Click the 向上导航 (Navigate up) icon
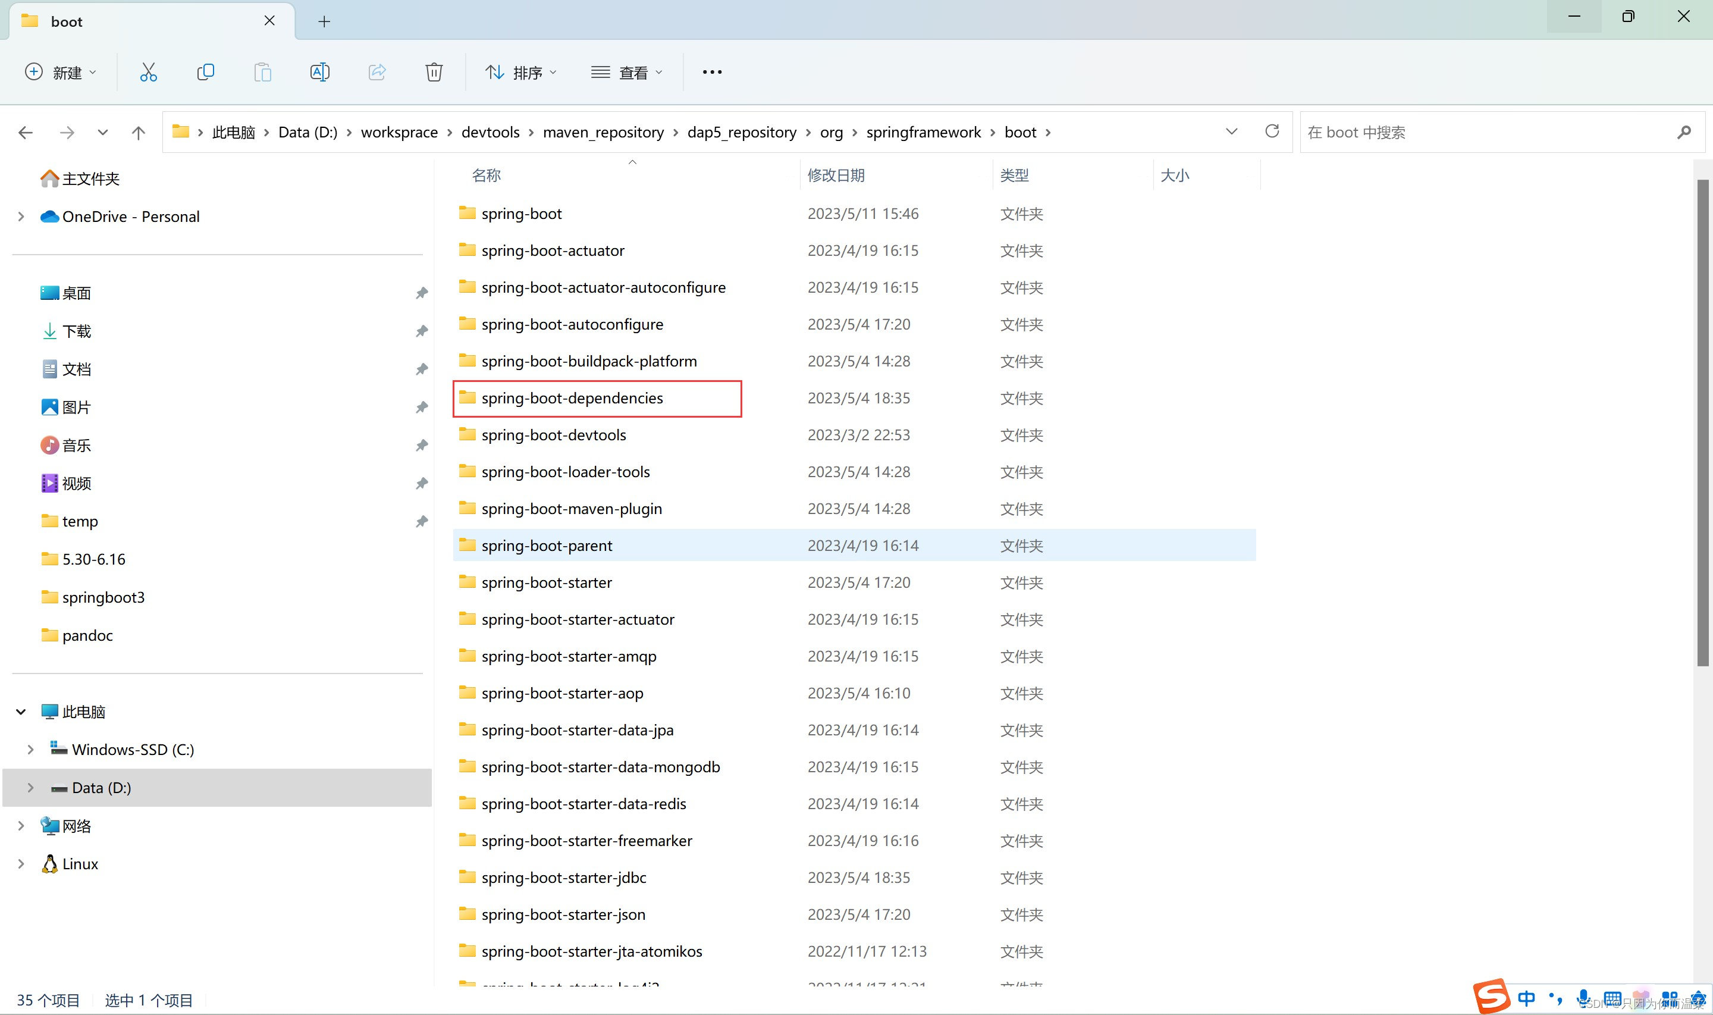This screenshot has height=1015, width=1713. click(x=139, y=131)
